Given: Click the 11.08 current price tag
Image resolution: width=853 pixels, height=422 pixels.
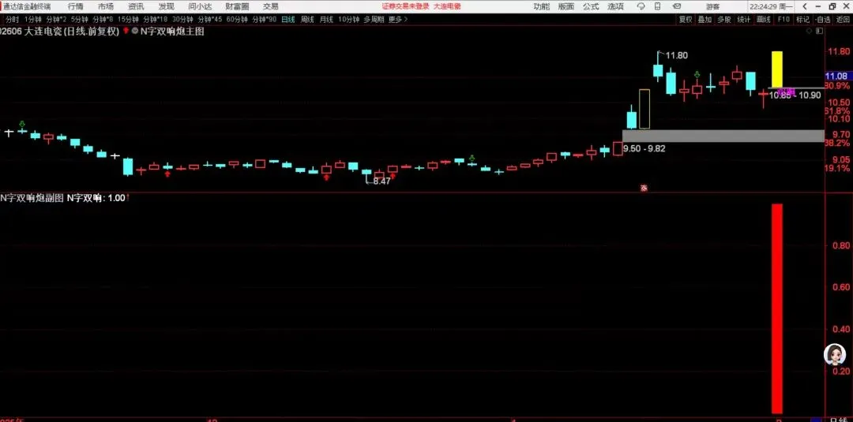Looking at the screenshot, I should click(x=836, y=76).
